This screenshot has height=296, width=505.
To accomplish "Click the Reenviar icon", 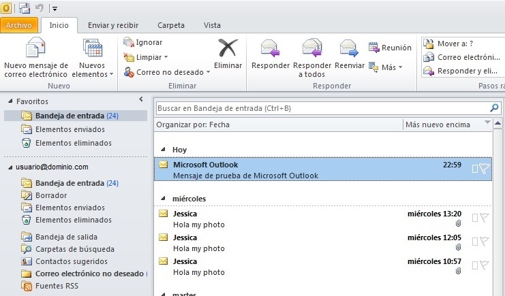I will (x=350, y=48).
